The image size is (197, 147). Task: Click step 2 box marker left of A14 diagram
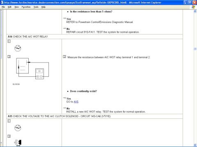pos(9,57)
